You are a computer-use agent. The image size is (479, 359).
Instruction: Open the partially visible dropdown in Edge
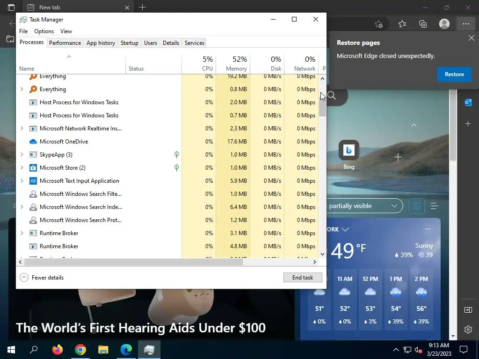pos(365,206)
